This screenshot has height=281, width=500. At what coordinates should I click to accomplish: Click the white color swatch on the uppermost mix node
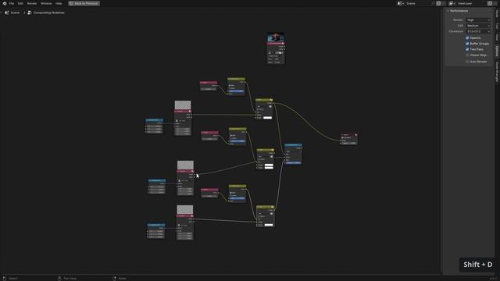click(x=267, y=118)
